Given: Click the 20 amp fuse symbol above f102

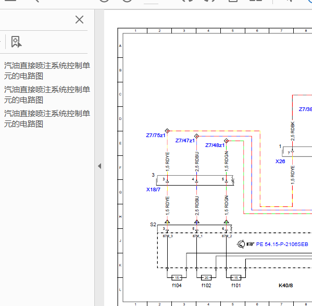Looking at the screenshot, I should [206, 277].
